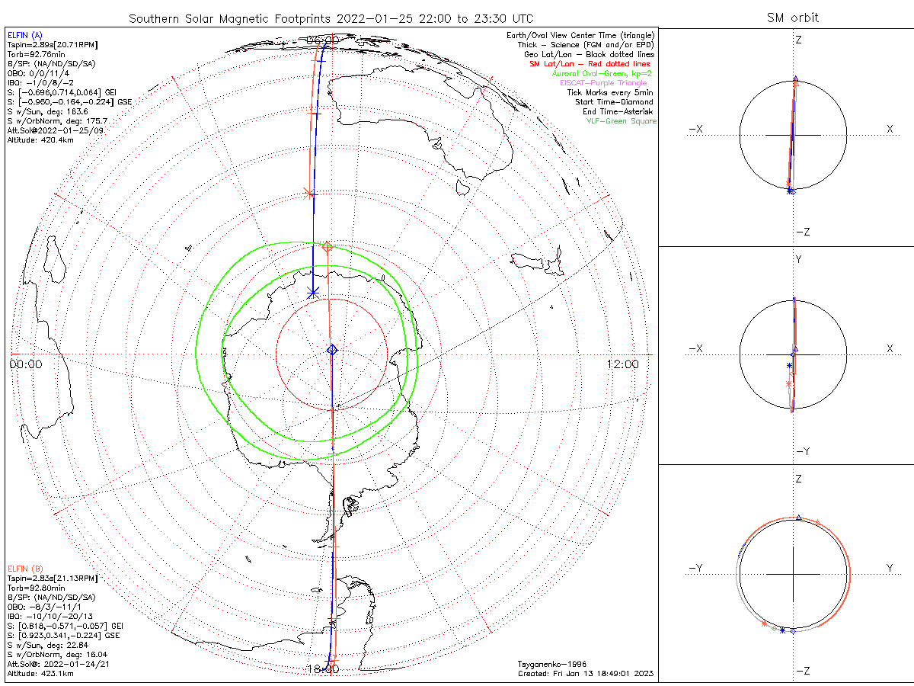Click the 'VLF-Green Square' legend entry
This screenshot has height=686, width=914.
tap(621, 121)
